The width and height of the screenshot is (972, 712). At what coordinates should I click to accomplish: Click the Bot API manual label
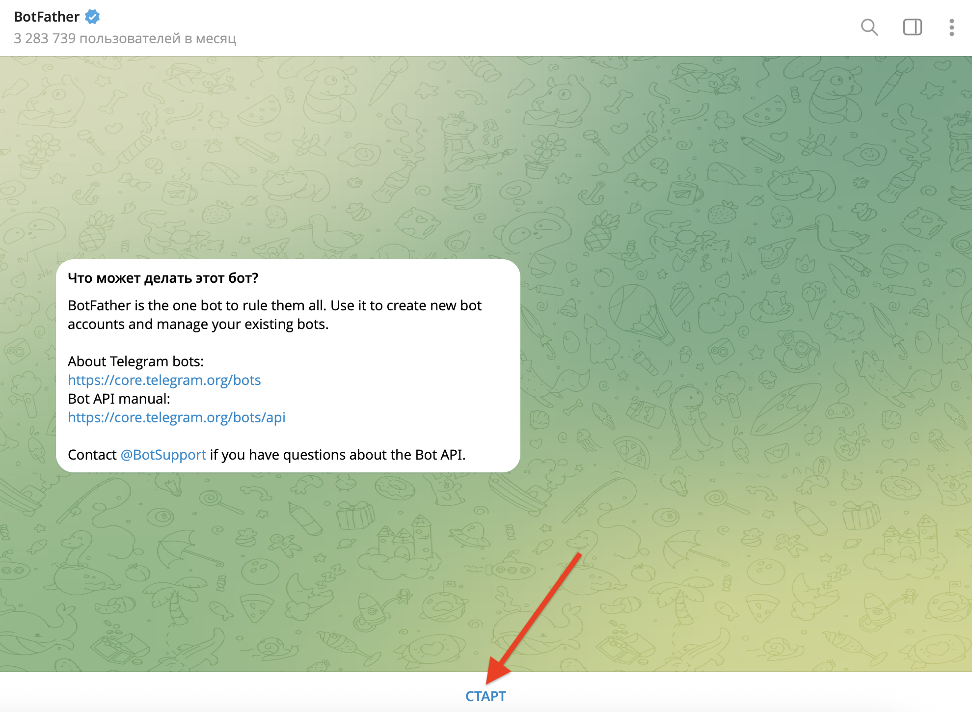[119, 399]
